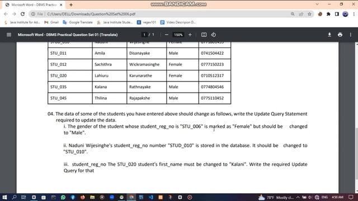Screen dimensions: 358x201
Task: Open Java Institute for Ad... bookmark
Action: pyautogui.click(x=22, y=22)
